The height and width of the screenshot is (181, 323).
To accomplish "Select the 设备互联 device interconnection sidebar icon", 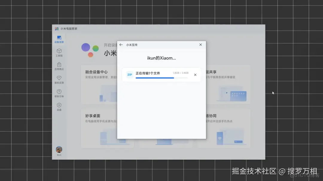I will (59, 39).
